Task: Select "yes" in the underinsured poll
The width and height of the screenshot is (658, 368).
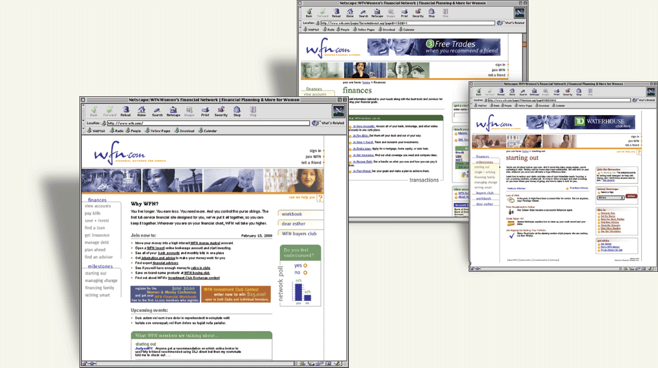Action: pyautogui.click(x=305, y=265)
